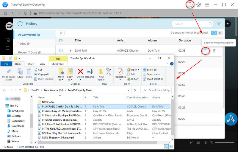Click the blue add-music floating button
Viewport: 238px width, 152px height.
pos(231,119)
